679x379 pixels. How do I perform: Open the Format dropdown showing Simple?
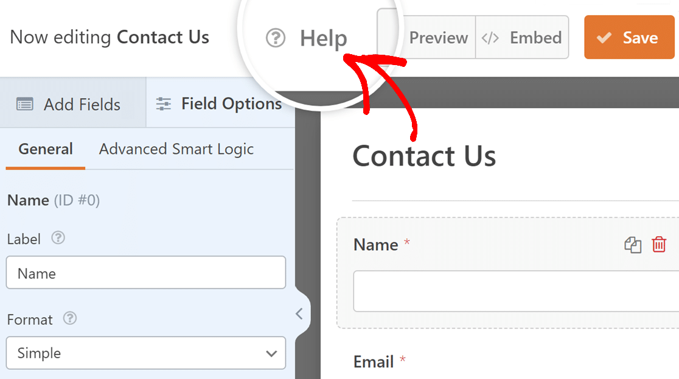click(145, 353)
